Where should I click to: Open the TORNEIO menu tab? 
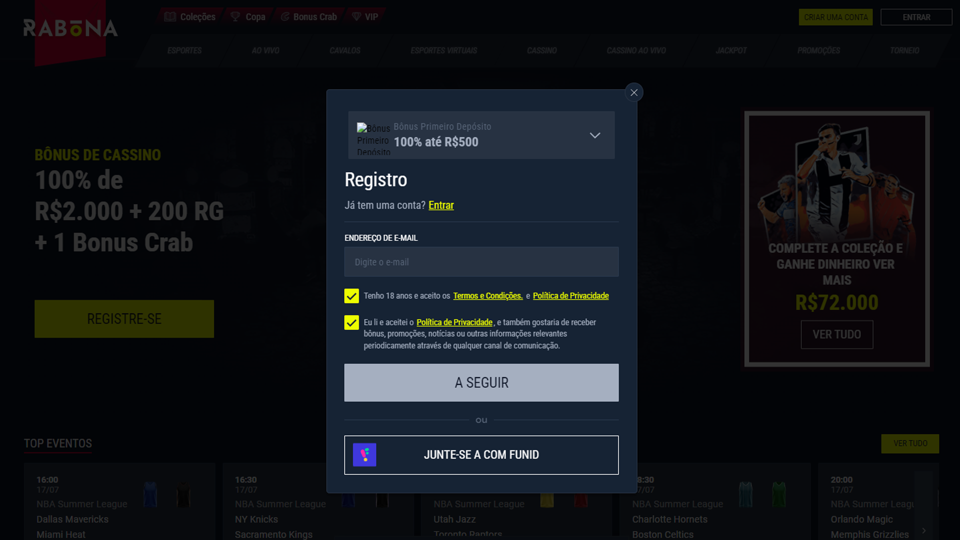[x=904, y=50]
